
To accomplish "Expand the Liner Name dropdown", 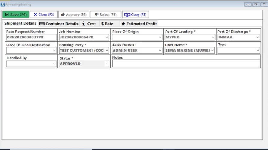I will (213, 50).
